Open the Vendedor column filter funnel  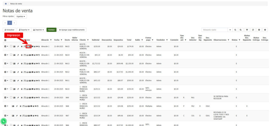(x=167, y=40)
